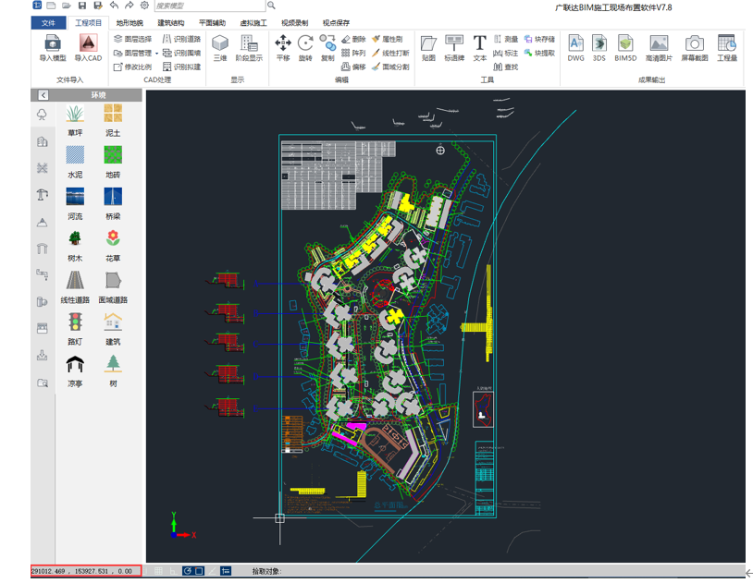The height and width of the screenshot is (583, 753).
Task: Click 高清图片 HD image export
Action: pyautogui.click(x=659, y=47)
